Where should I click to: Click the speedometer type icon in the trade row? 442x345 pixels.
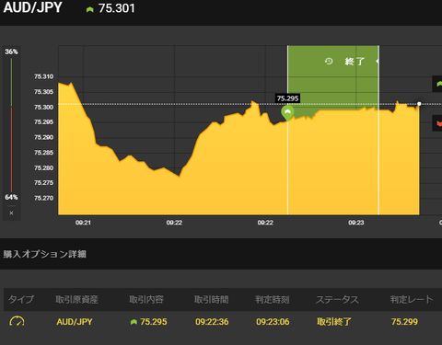click(x=17, y=321)
